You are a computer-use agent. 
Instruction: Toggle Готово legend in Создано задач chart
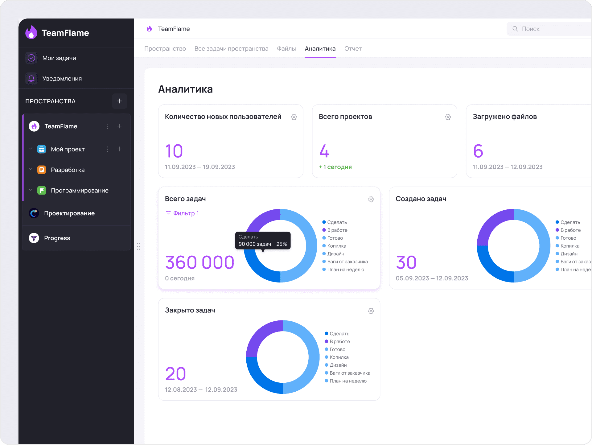(x=568, y=238)
